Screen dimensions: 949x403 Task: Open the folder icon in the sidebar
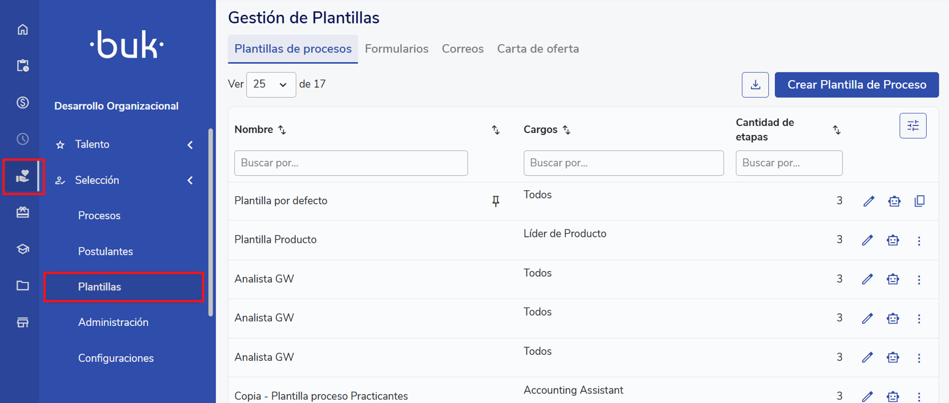point(22,286)
